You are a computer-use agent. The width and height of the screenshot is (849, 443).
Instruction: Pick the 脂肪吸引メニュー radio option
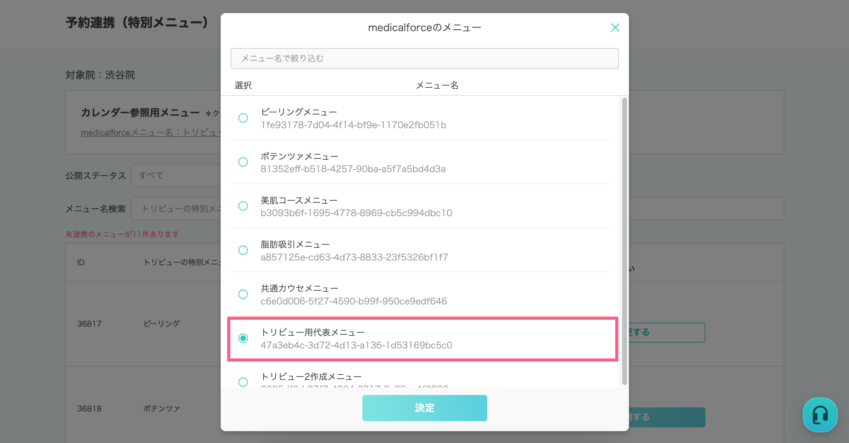pos(243,250)
